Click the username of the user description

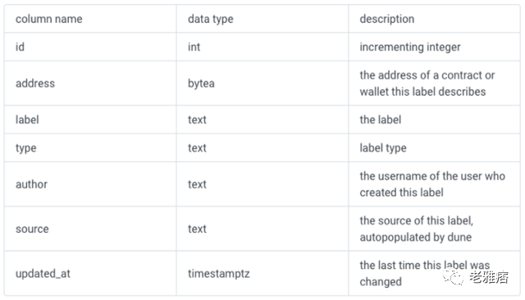click(x=432, y=184)
